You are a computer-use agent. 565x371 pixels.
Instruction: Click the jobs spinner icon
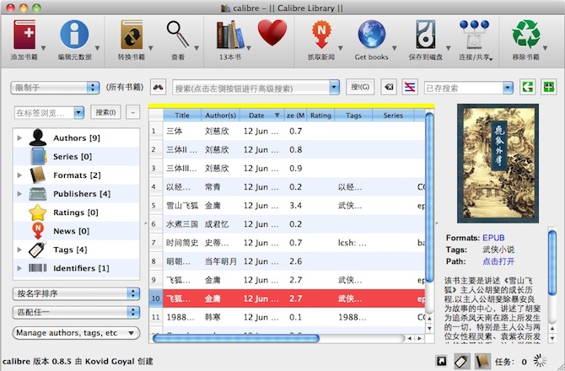[540, 361]
